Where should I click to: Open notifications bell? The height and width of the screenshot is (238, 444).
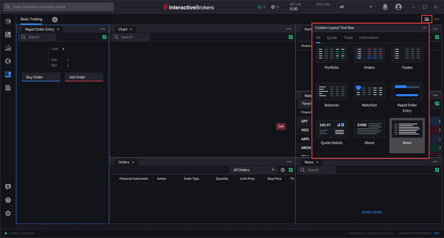[385, 7]
